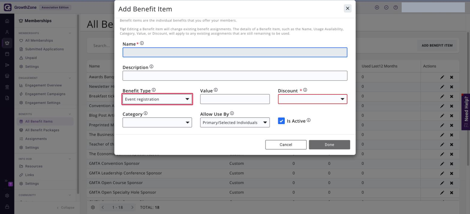The height and width of the screenshot is (214, 470).
Task: Open Engagement Campaigns in sidebar
Action: (45, 94)
